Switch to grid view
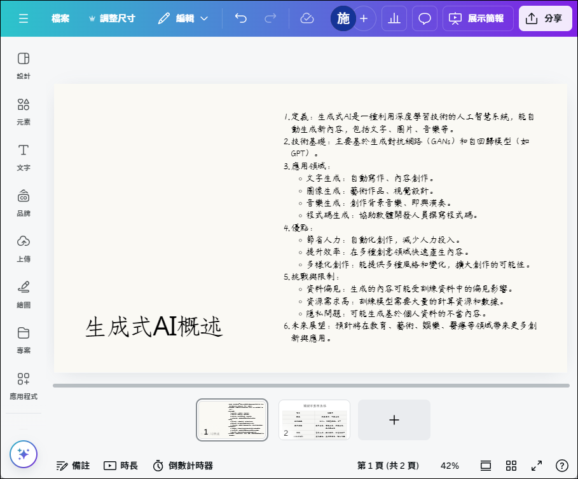The image size is (578, 479). coord(511,466)
